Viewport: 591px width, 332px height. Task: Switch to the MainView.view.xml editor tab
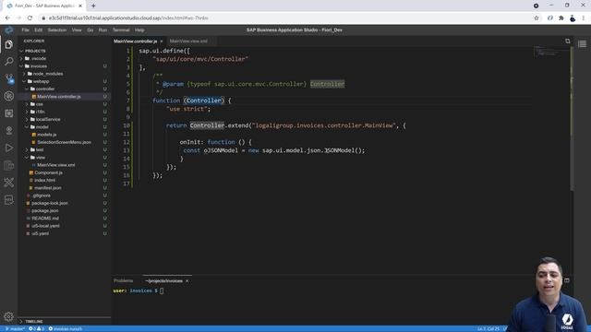pos(188,41)
